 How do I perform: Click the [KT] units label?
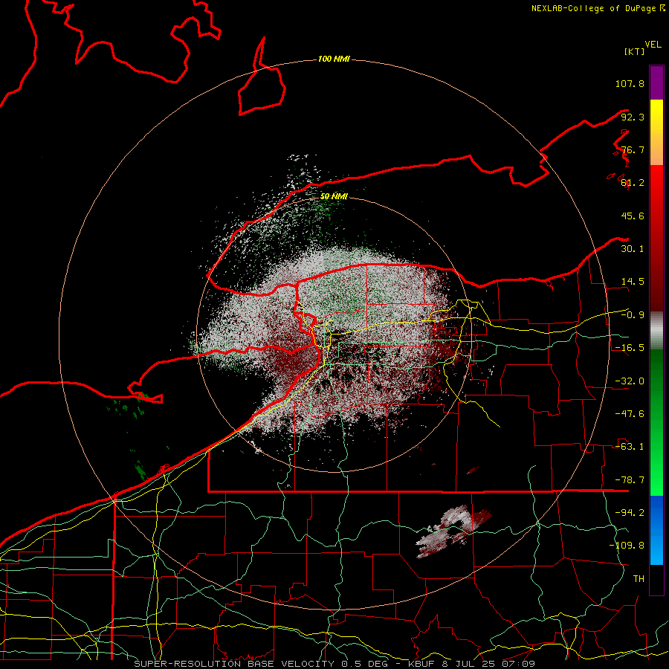tap(634, 51)
